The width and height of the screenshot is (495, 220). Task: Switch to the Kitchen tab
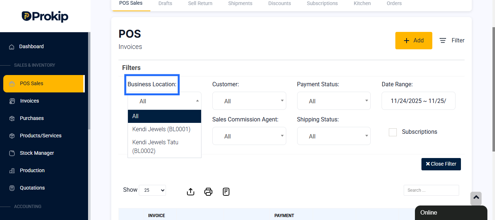click(x=362, y=3)
